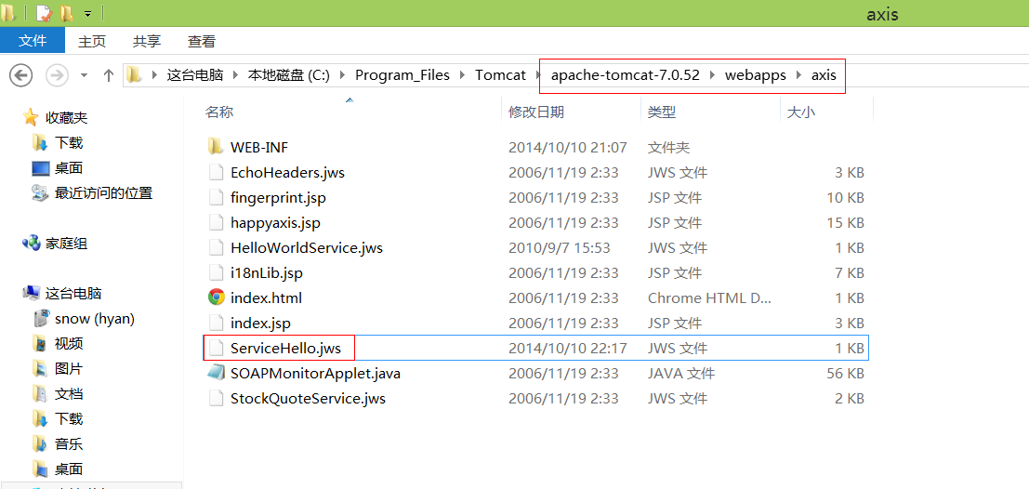Select index.html Chrome icon
This screenshot has height=489, width=1029.
point(216,297)
